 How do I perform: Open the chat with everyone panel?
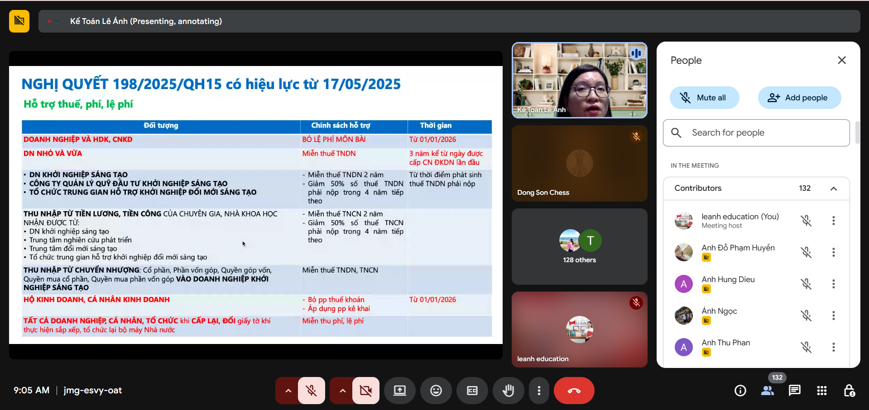click(x=794, y=391)
